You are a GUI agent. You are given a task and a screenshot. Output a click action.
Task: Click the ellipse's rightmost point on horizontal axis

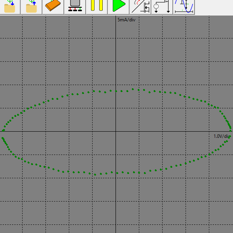pyautogui.click(x=231, y=131)
